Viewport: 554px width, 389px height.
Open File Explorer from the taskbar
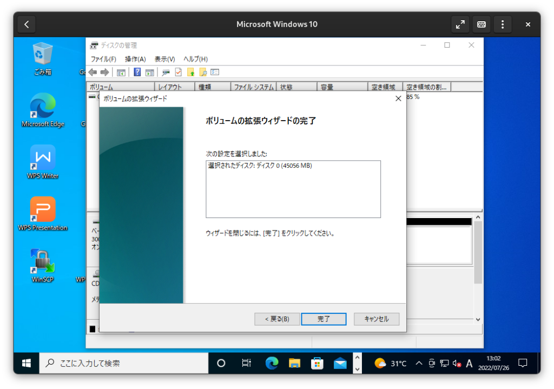[x=294, y=364]
